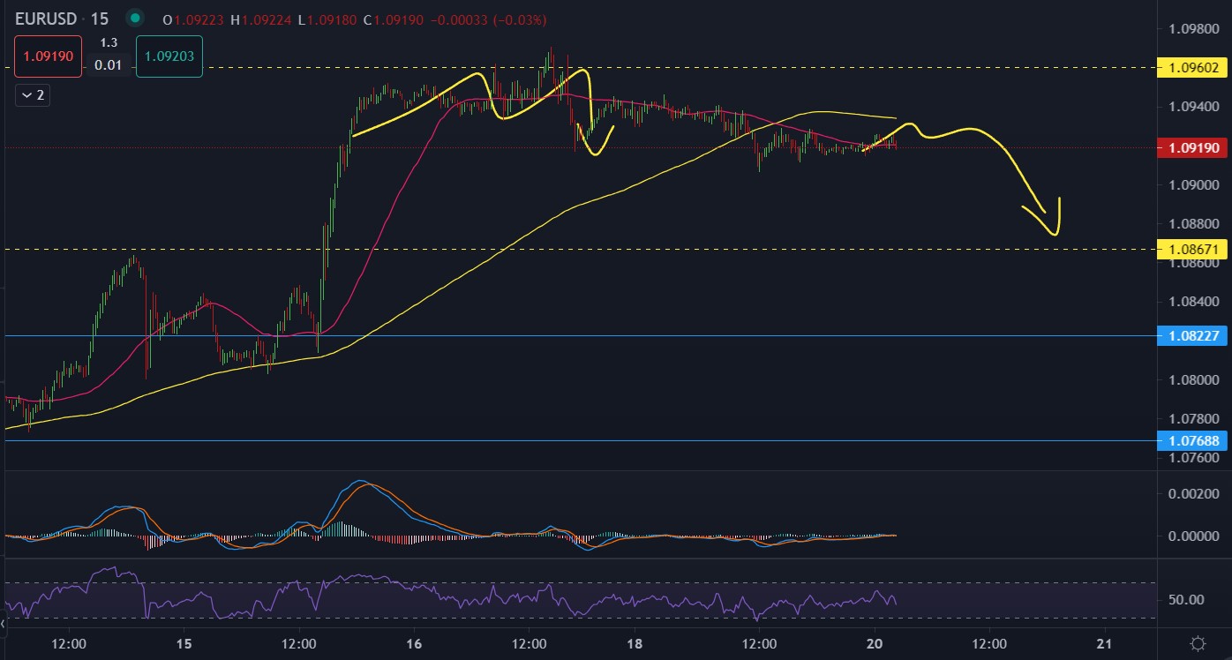Screen dimensions: 1232x660
Task: Select the yellow 1.09602 price line label
Action: tap(1193, 67)
